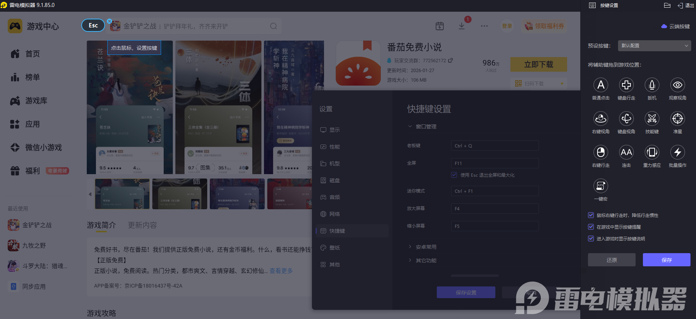The image size is (696, 319).
Task: Collapse the 窗口管理 section
Action: [x=426, y=127]
